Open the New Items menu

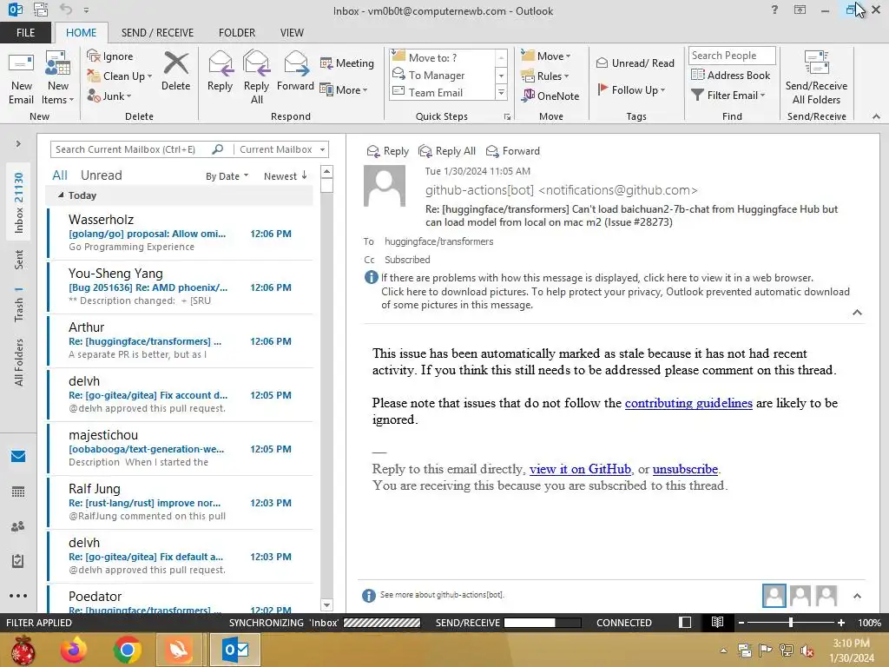58,78
